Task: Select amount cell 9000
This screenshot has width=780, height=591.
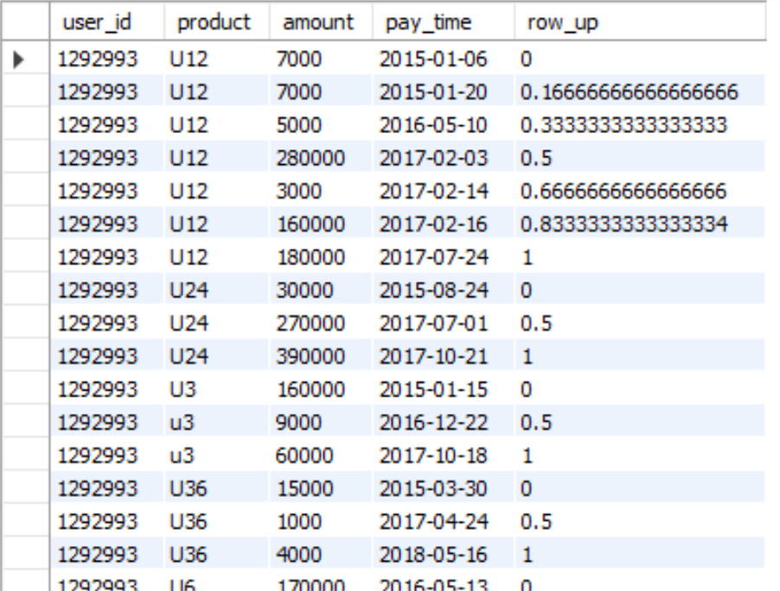Action: 320,423
